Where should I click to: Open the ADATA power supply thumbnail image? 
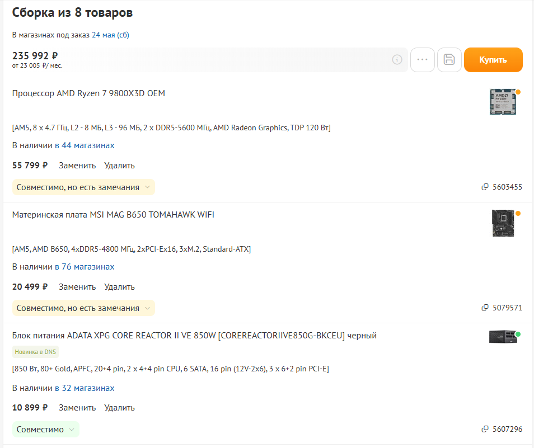pyautogui.click(x=502, y=337)
